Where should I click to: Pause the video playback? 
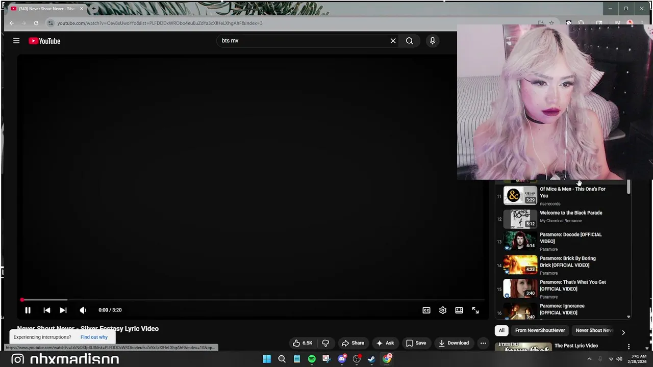pyautogui.click(x=28, y=310)
